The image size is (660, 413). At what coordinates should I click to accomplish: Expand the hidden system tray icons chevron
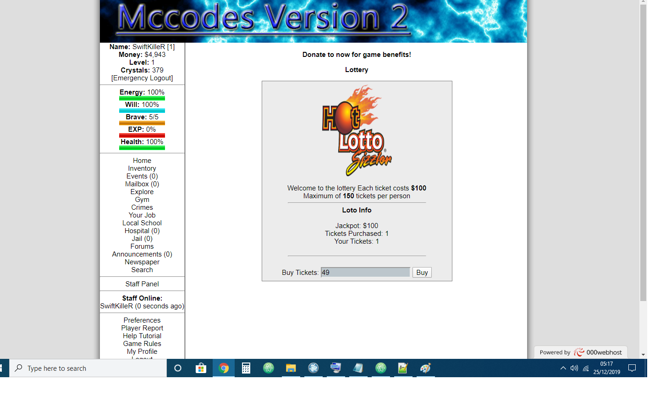(x=563, y=368)
